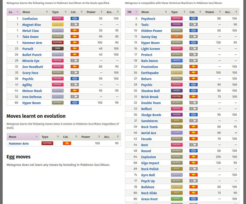Open the Meteor Mash move link
This screenshot has width=246, height=204.
[x=32, y=91]
